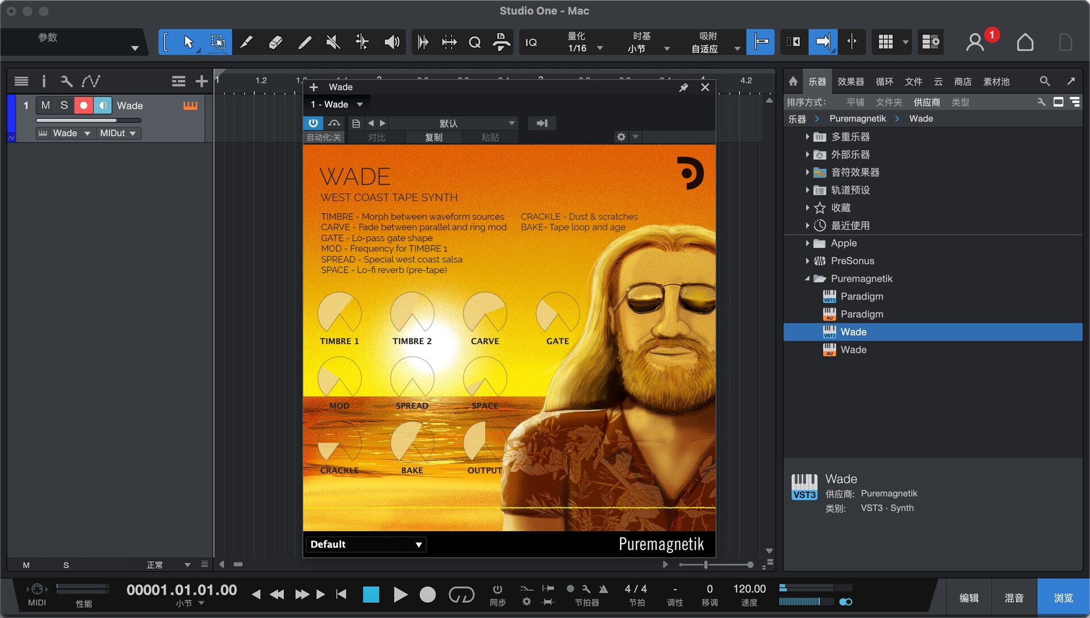Select the Bend tool

tap(362, 42)
